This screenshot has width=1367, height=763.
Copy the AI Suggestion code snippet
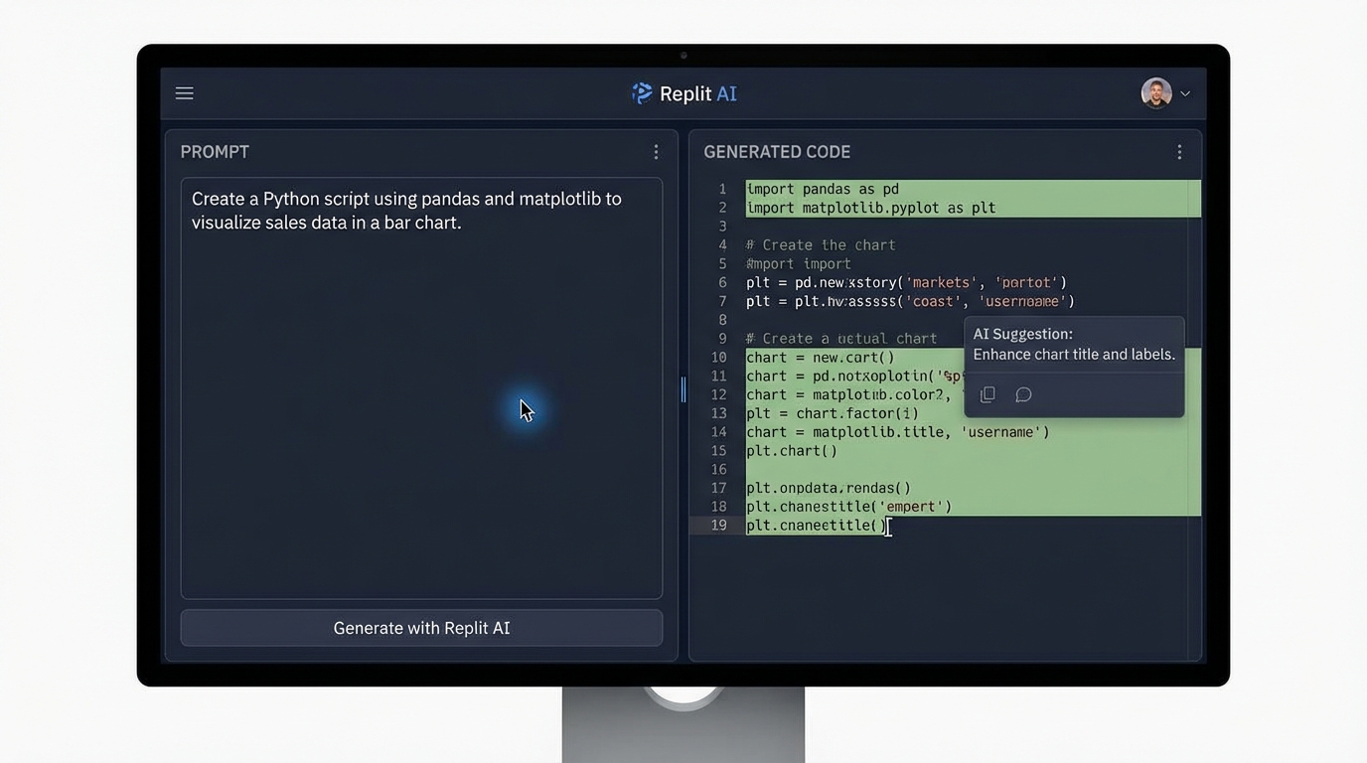coord(987,394)
